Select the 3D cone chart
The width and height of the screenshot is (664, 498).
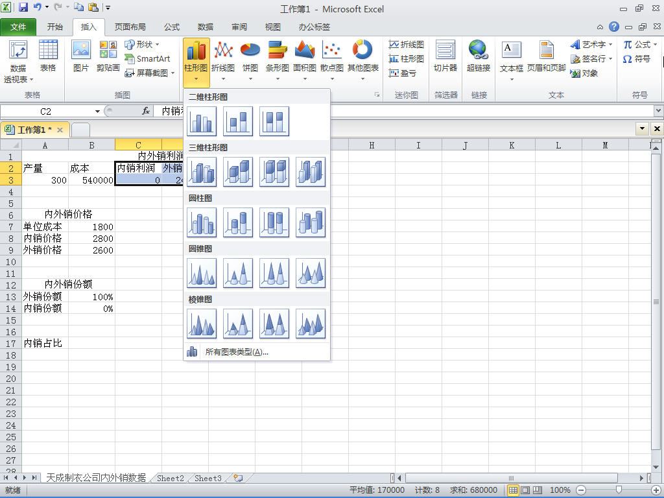[311, 273]
